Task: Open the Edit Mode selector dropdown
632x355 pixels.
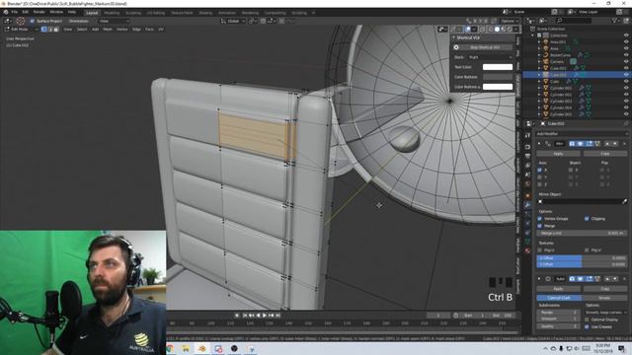Action: (21, 30)
